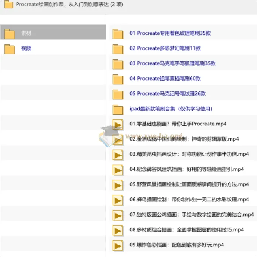Open folder icon for 02 Procreate多彩梦幻笔刷11款
The width and height of the screenshot is (257, 257).
tap(118, 49)
